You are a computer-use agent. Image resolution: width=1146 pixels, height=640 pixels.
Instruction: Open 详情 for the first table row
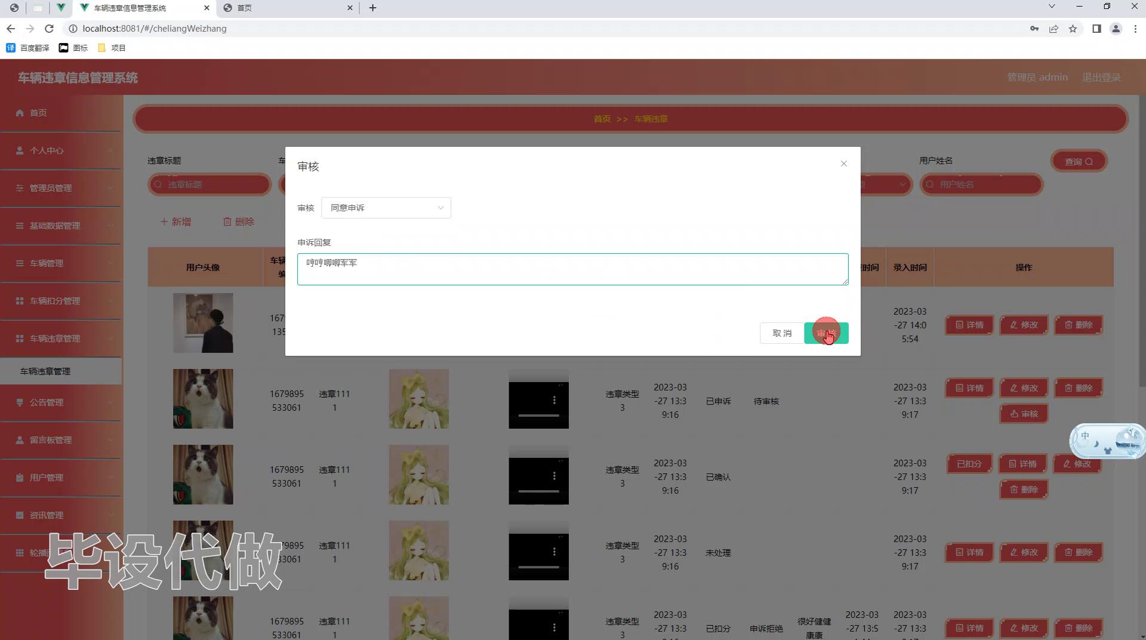click(x=969, y=325)
